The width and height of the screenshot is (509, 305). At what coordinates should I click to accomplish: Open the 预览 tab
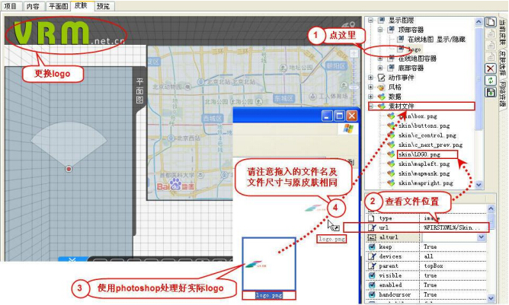point(104,6)
